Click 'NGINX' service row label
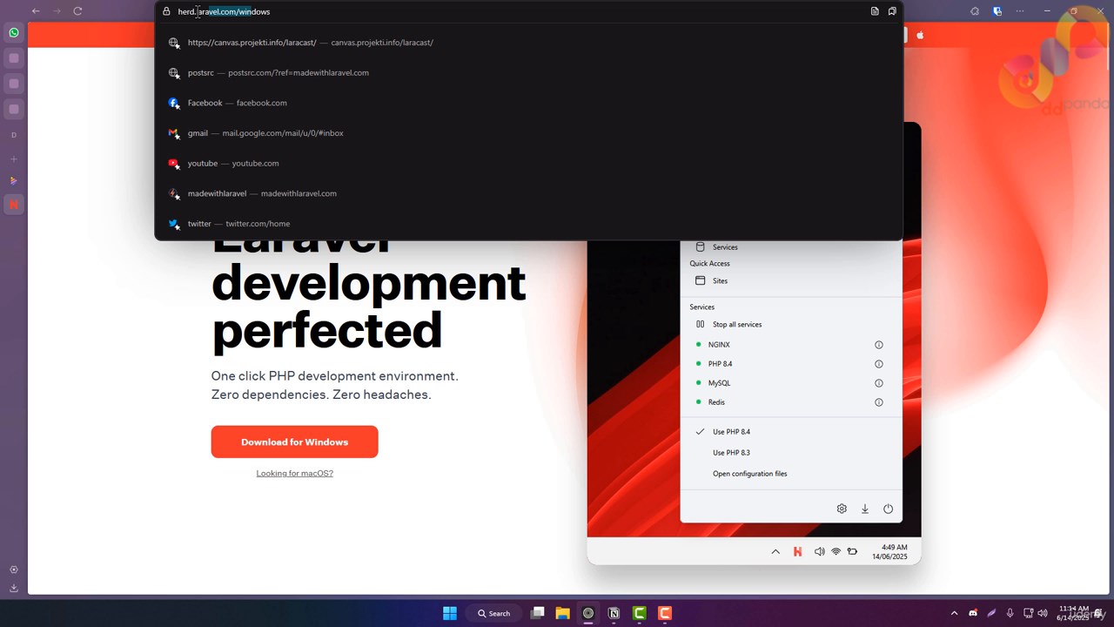Viewport: 1114px width, 627px height. coord(719,345)
